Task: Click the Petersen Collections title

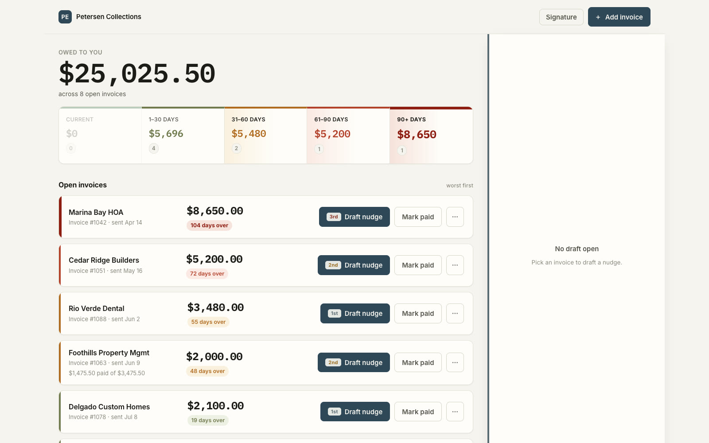Action: coord(109,17)
